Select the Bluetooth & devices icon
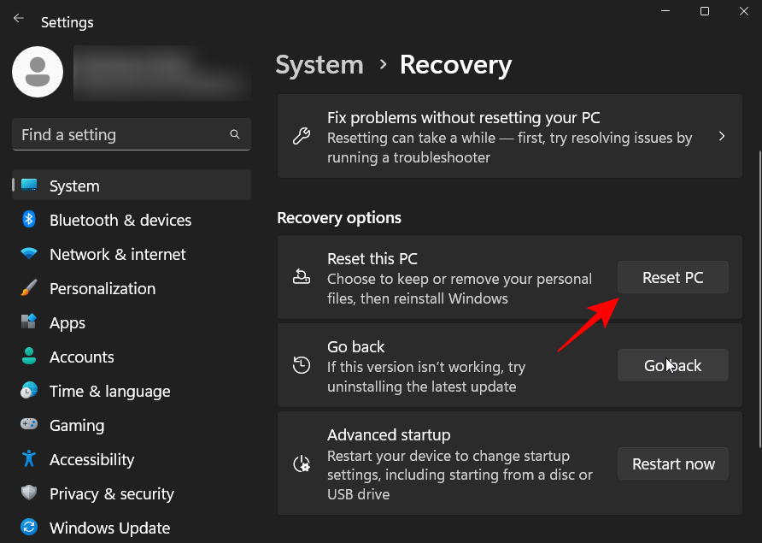 tap(28, 220)
